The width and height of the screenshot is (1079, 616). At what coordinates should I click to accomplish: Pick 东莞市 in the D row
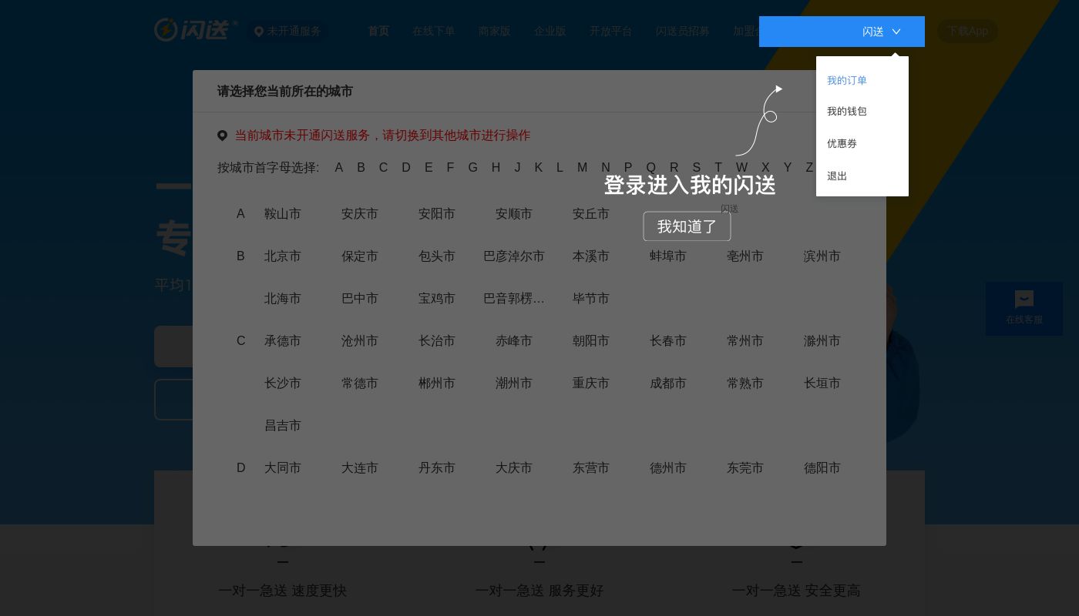pyautogui.click(x=745, y=468)
